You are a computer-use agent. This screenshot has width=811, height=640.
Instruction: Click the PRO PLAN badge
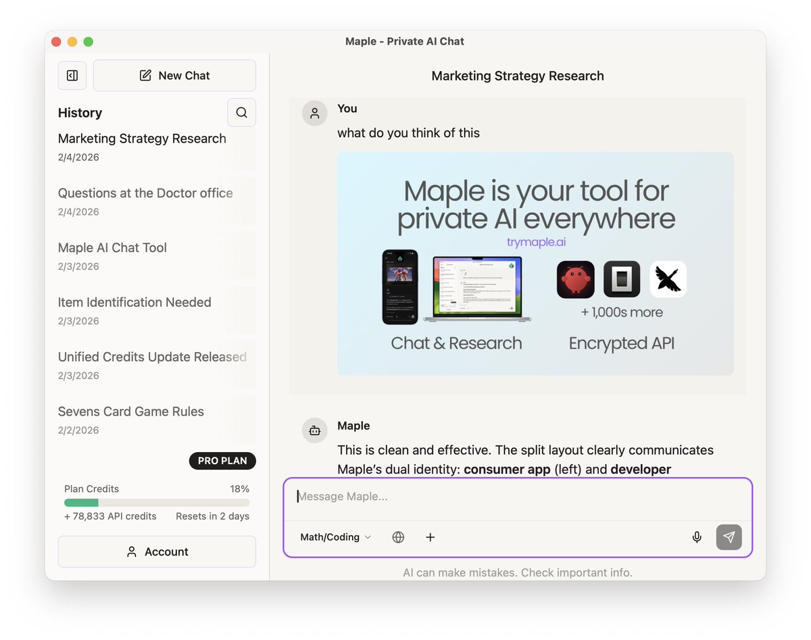[x=222, y=461]
